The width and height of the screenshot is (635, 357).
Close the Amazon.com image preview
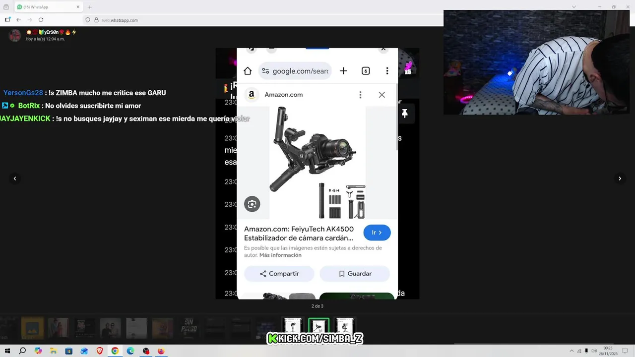coord(381,95)
